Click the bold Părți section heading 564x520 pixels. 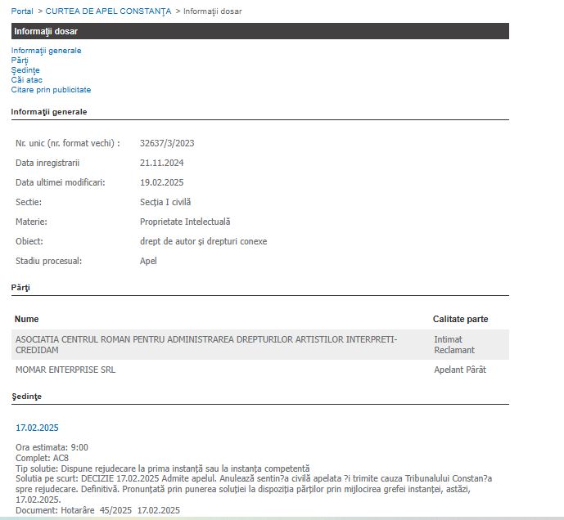(x=20, y=288)
